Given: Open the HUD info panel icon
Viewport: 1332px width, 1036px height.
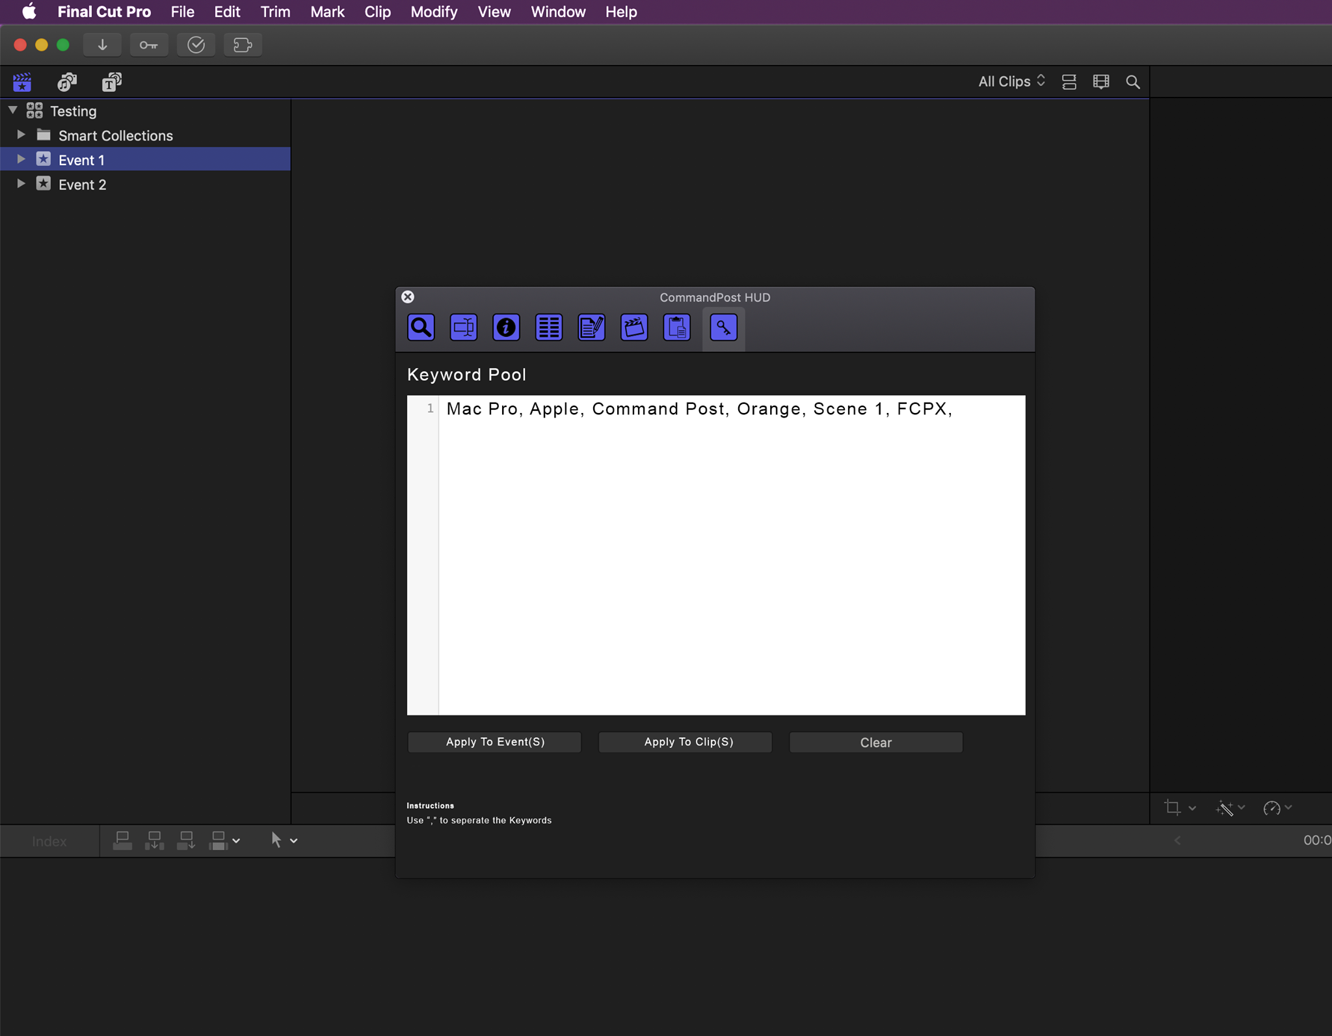Looking at the screenshot, I should (x=506, y=327).
